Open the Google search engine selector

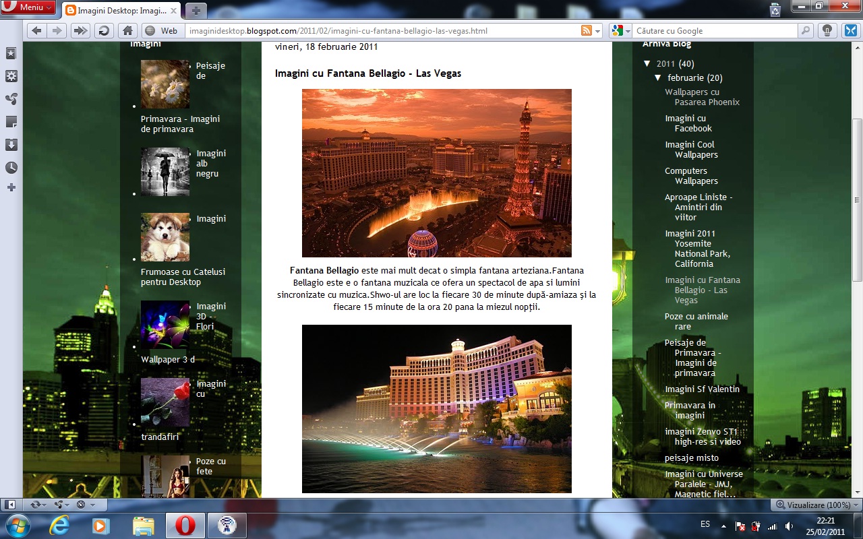620,31
